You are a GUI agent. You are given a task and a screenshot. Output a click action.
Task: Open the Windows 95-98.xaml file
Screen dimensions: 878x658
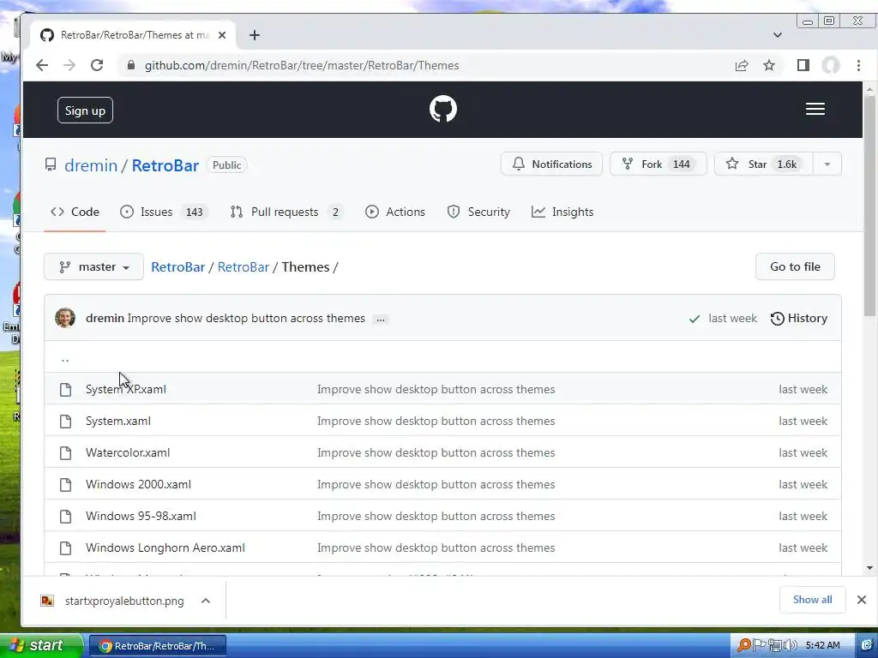(141, 517)
